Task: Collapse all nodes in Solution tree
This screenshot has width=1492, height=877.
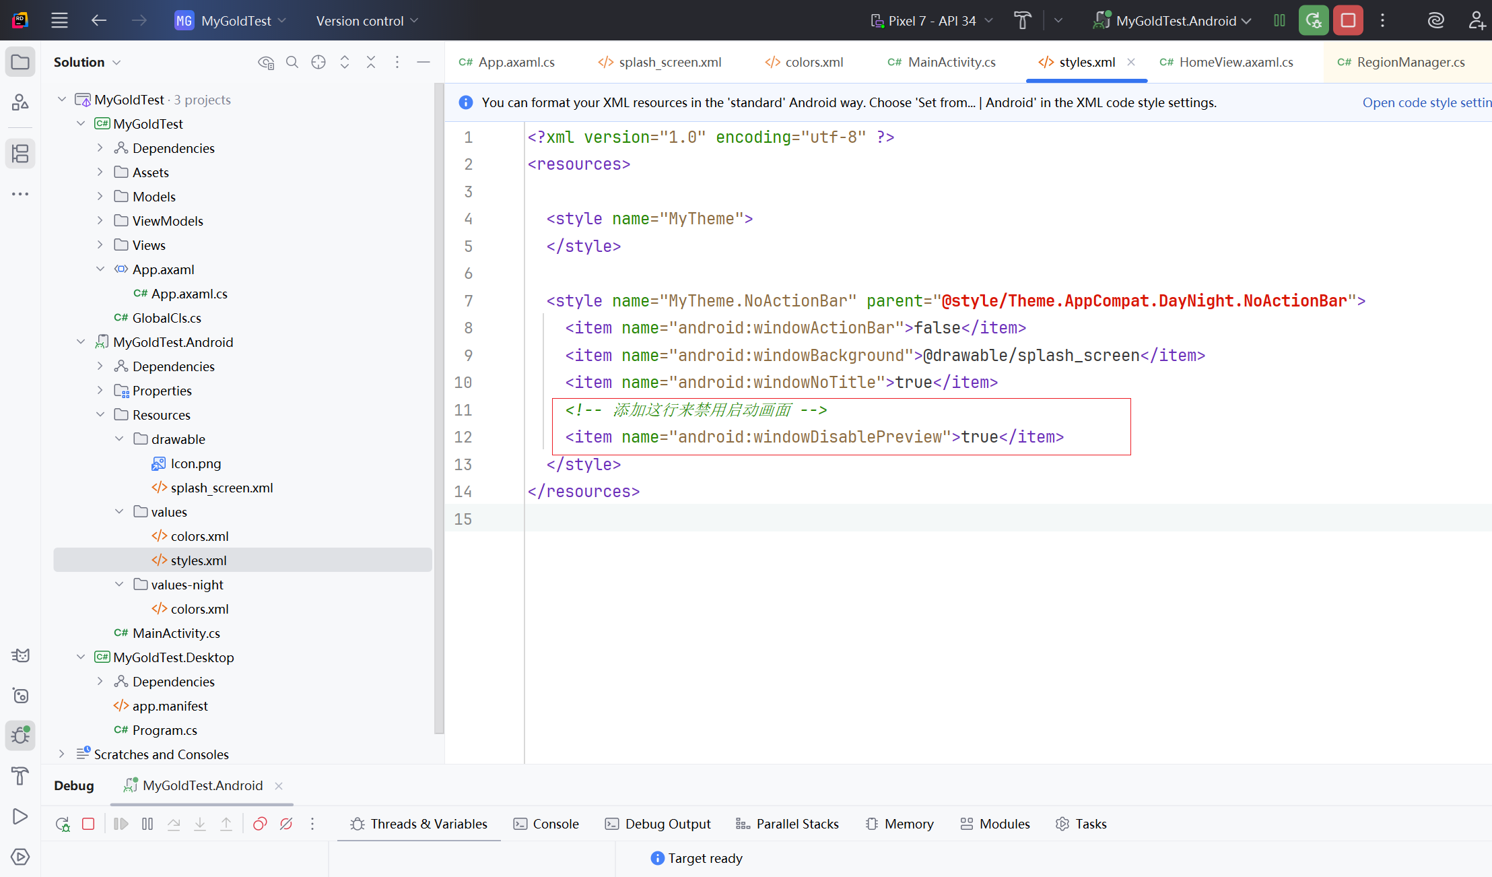Action: point(371,62)
